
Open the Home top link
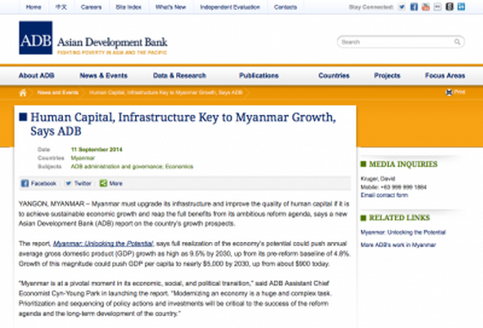tap(34, 7)
